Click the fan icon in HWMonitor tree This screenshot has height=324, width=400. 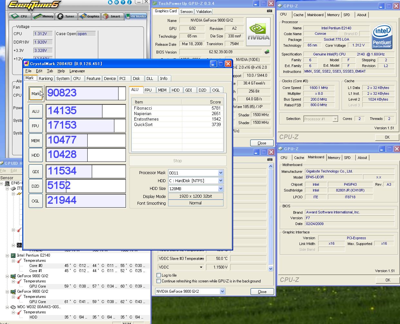pyautogui.click(x=19, y=245)
